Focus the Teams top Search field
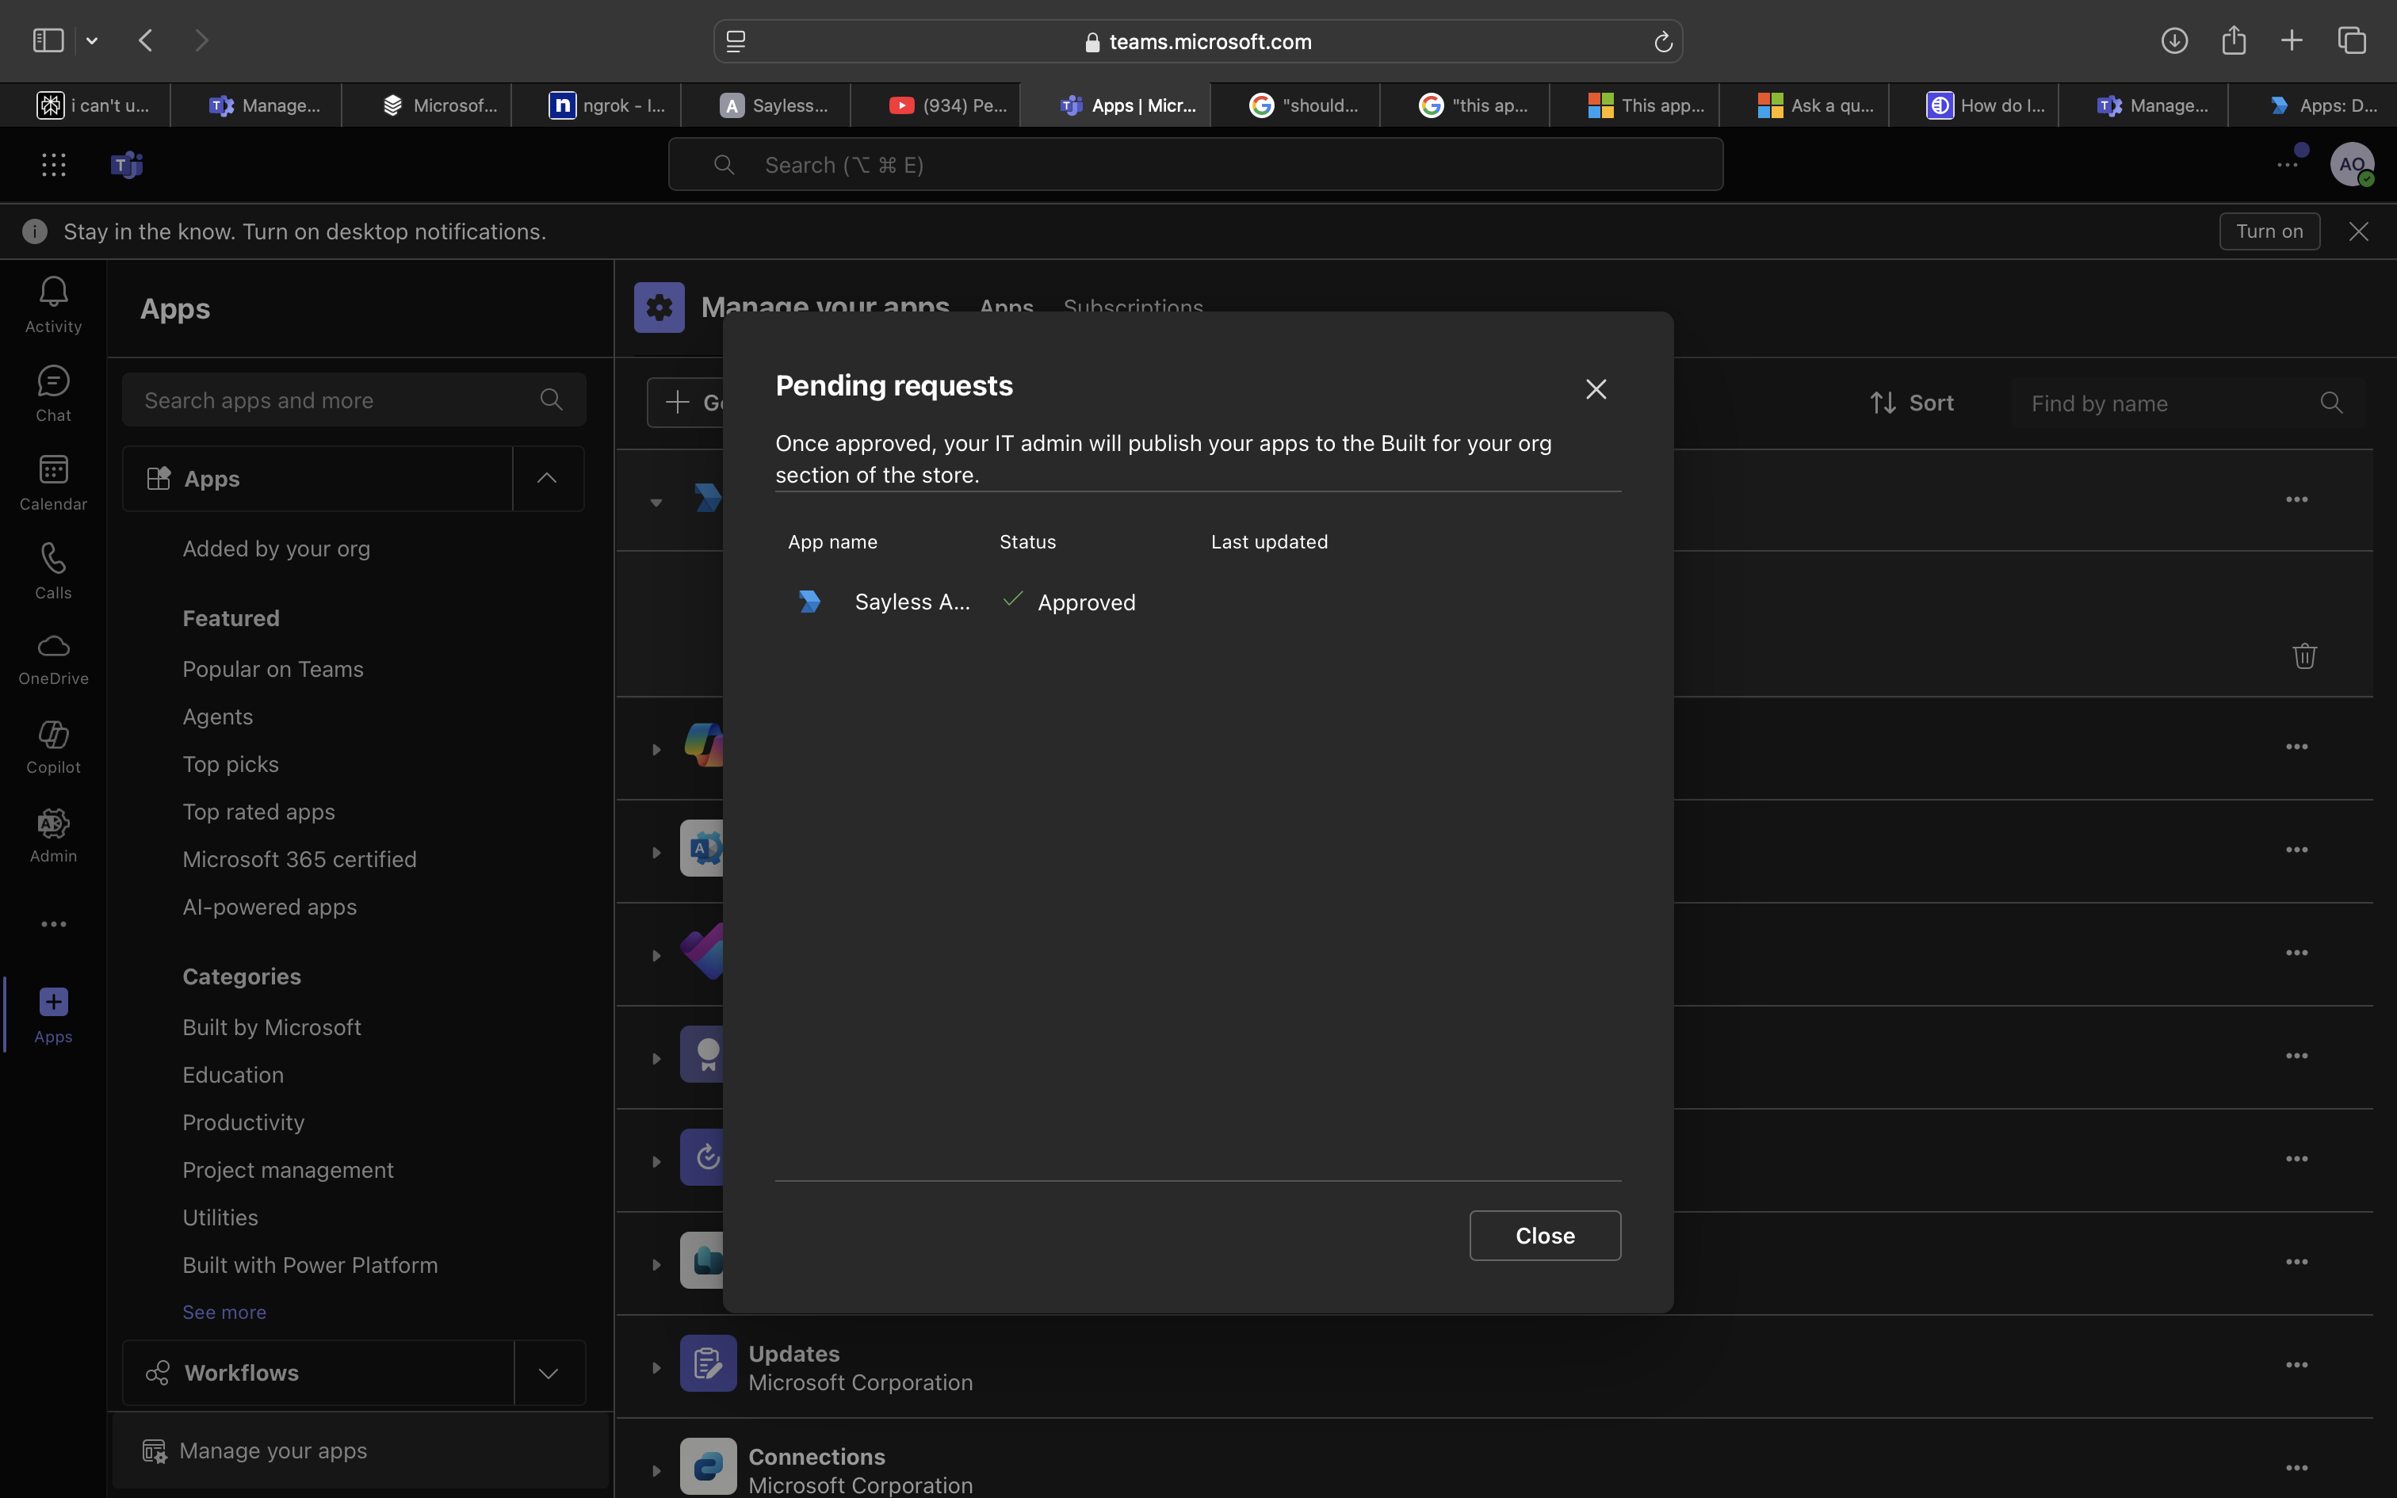The width and height of the screenshot is (2397, 1498). click(1195, 165)
